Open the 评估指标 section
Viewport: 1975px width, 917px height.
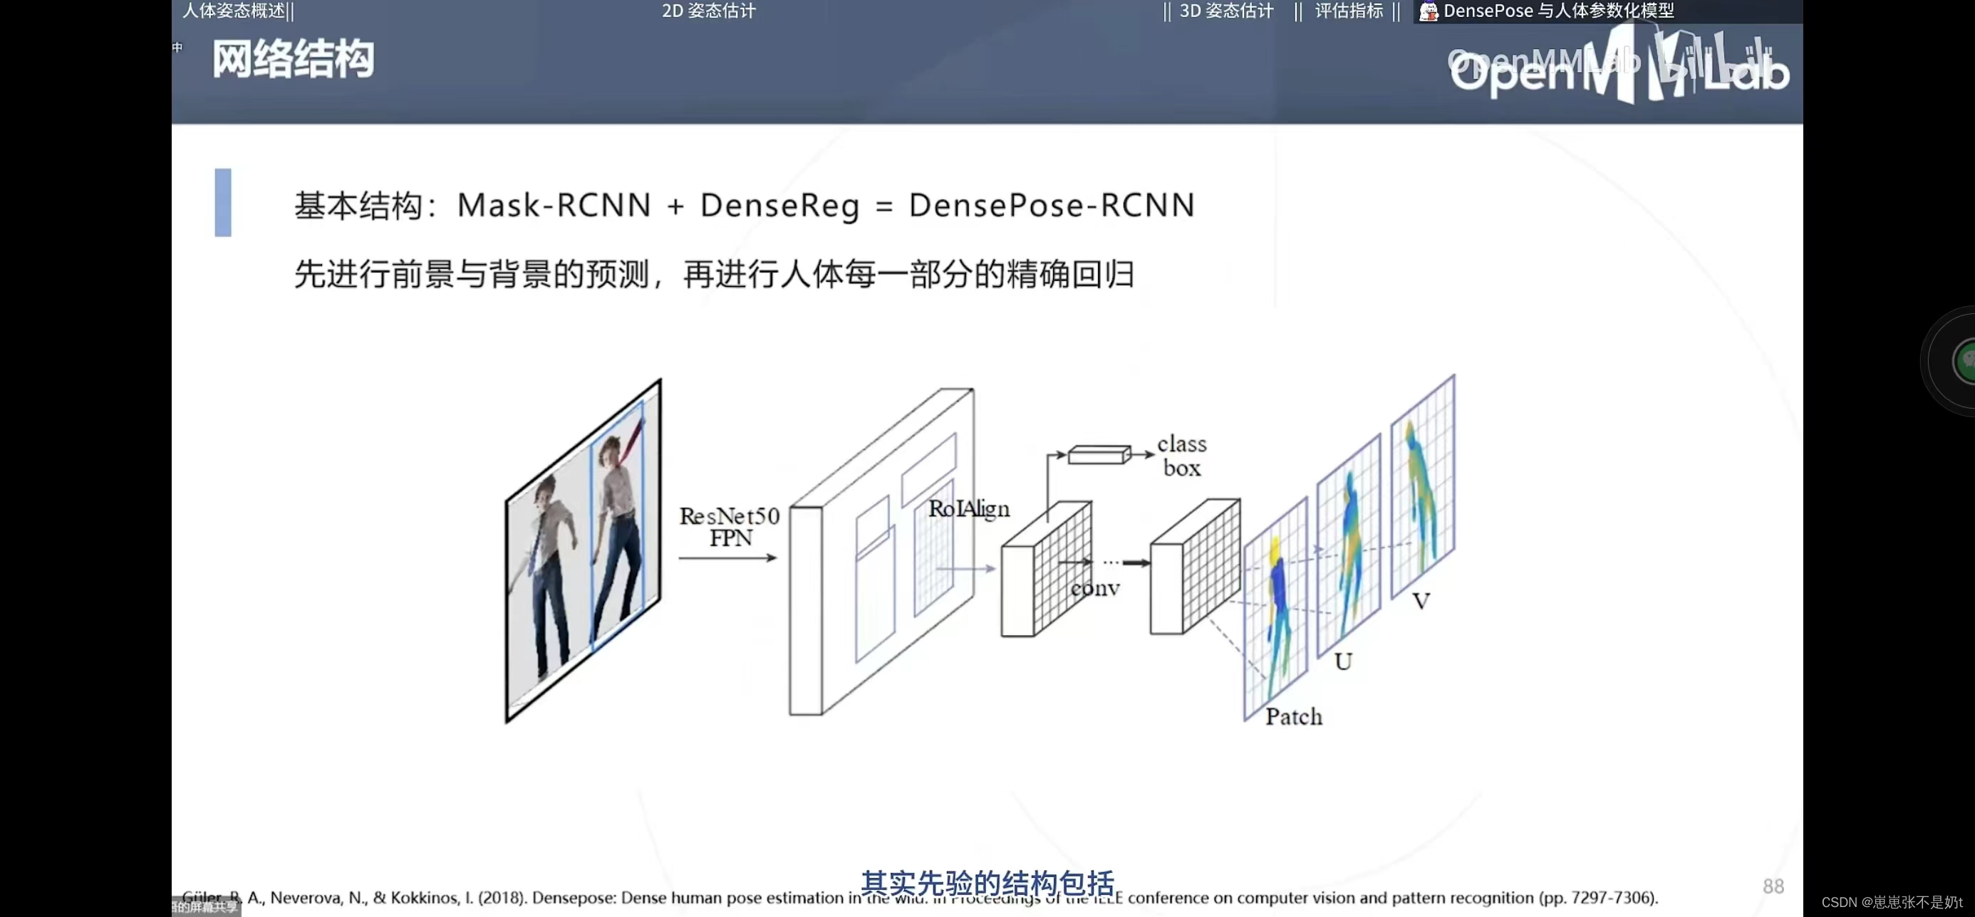point(1349,11)
